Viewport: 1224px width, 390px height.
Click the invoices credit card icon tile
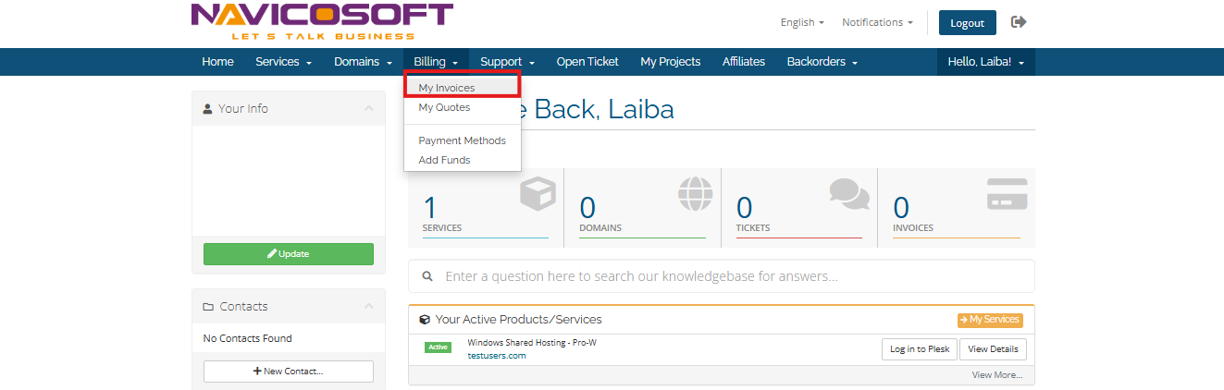click(x=956, y=208)
